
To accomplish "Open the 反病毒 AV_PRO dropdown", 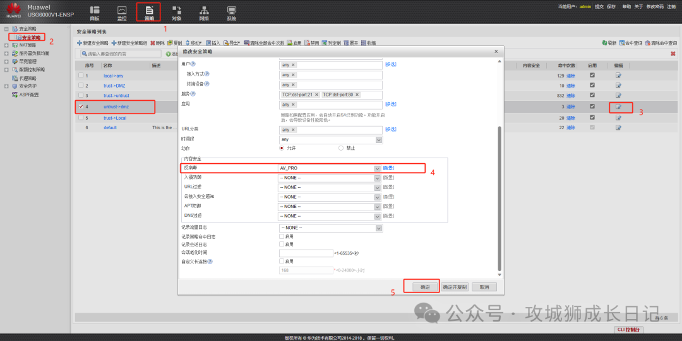I will coord(378,168).
